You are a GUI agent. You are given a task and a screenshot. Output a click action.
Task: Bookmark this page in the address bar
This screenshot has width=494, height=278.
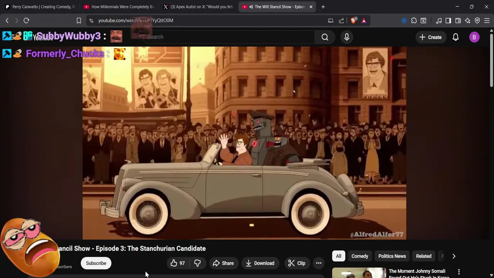[x=79, y=20]
